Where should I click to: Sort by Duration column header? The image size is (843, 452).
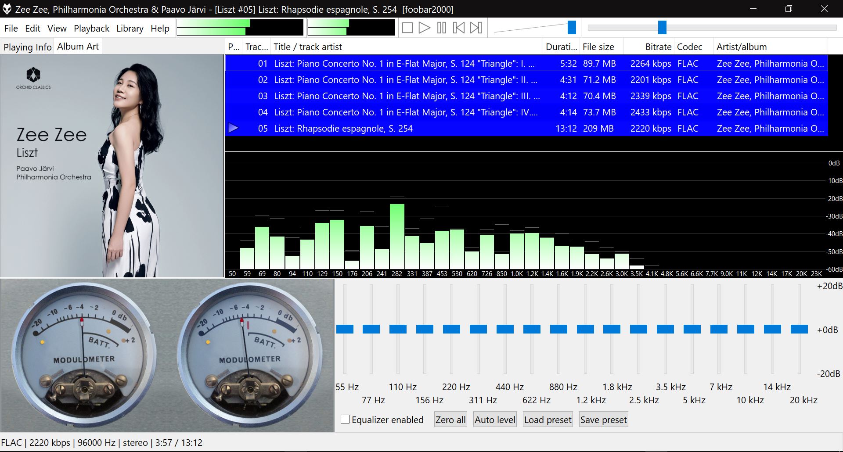coord(561,47)
